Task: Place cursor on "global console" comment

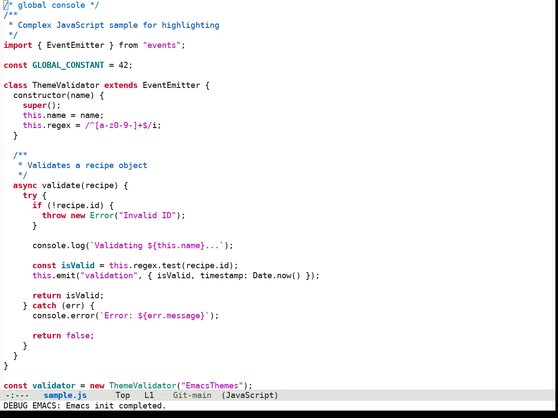Action: pos(51,5)
